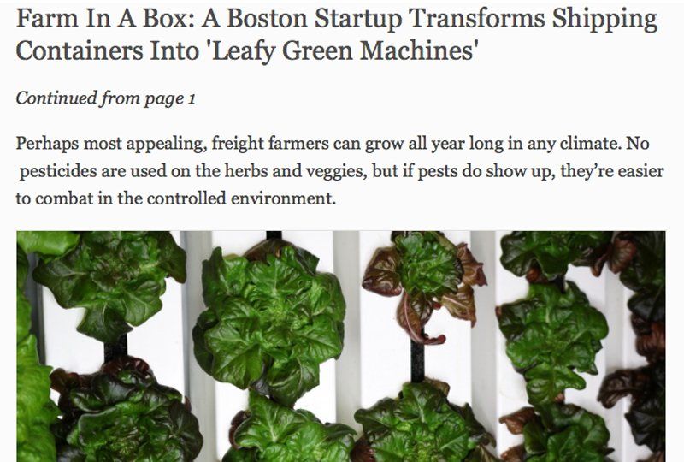Open the lettuce wall photo
Image resolution: width=684 pixels, height=462 pixels.
[341, 346]
